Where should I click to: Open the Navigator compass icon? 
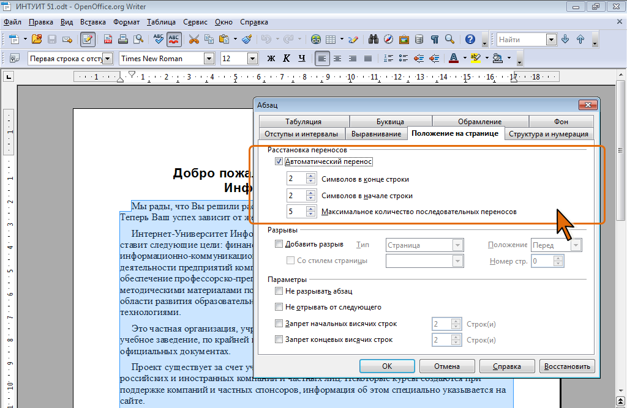(388, 40)
